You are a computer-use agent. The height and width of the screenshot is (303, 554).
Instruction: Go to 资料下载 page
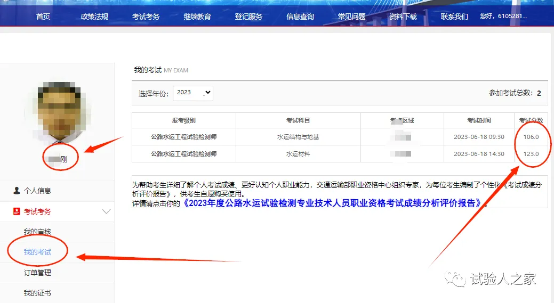coord(403,17)
